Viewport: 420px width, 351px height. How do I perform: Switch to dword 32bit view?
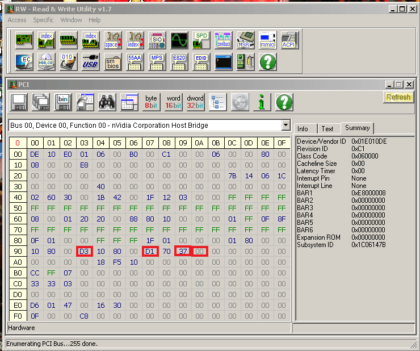(x=195, y=102)
